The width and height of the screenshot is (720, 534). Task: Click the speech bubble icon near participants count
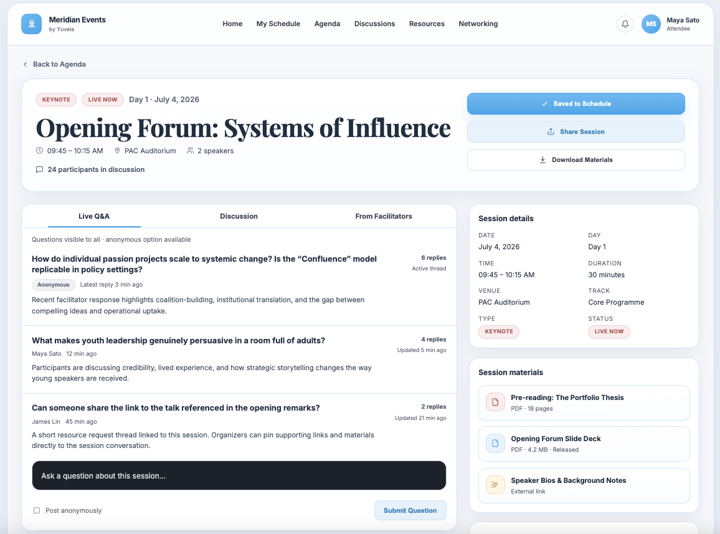(x=39, y=169)
